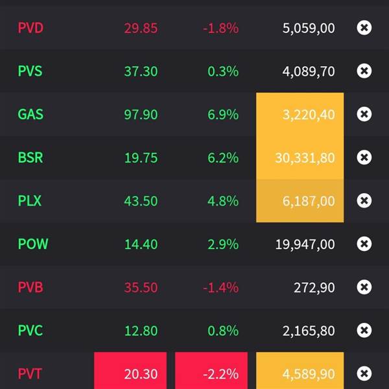389x389 pixels.
Task: Remove BSR from the list
Action: 364,158
